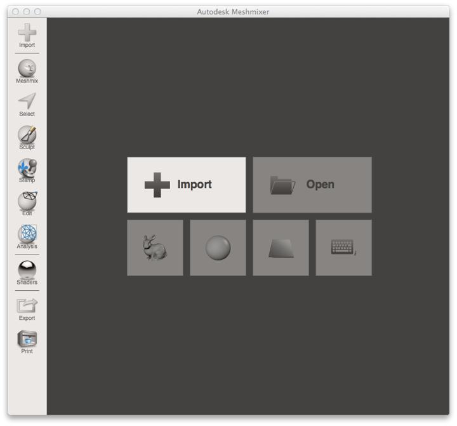Click the Import tool in the left sidebar
The height and width of the screenshot is (426, 457).
coord(27,34)
